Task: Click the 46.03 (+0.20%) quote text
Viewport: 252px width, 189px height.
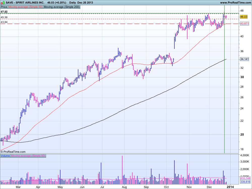Action: [57, 3]
